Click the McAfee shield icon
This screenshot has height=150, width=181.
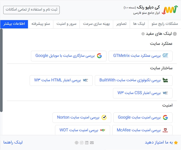tap(165, 130)
